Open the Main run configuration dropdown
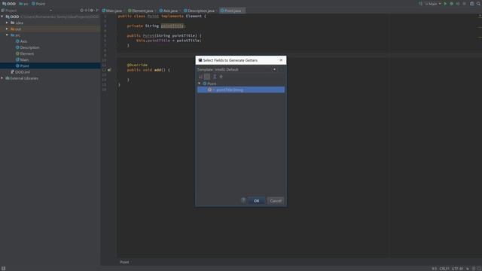The image size is (482, 271). coord(433,4)
